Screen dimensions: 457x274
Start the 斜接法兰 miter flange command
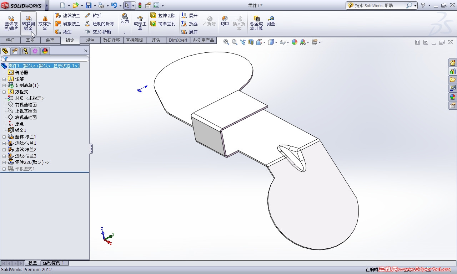pos(67,24)
